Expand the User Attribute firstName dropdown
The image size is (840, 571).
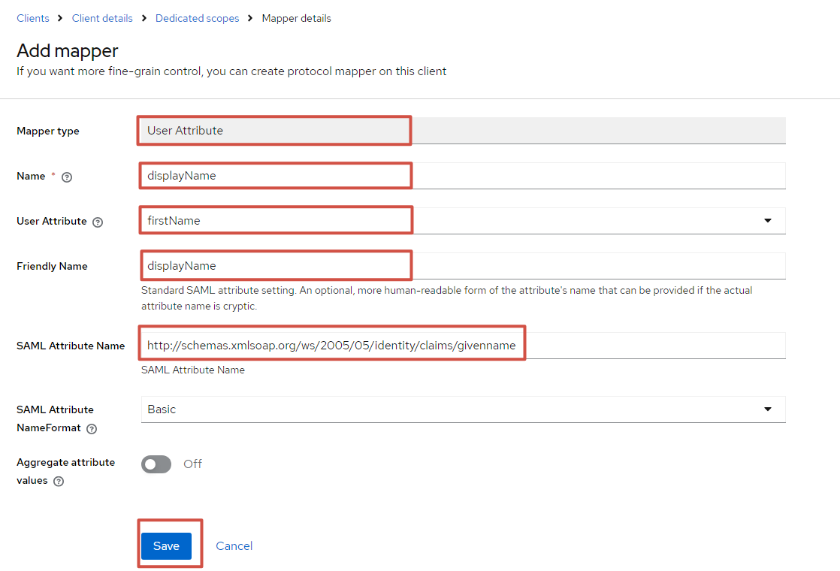768,221
